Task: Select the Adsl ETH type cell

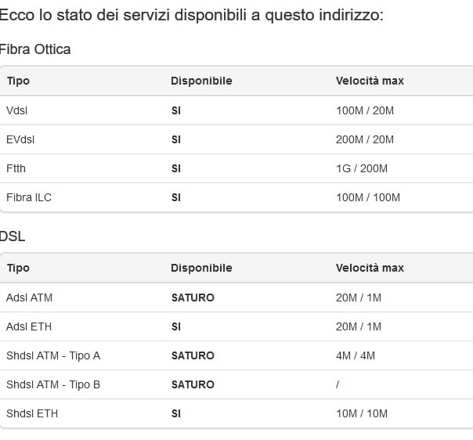Action: 29,326
